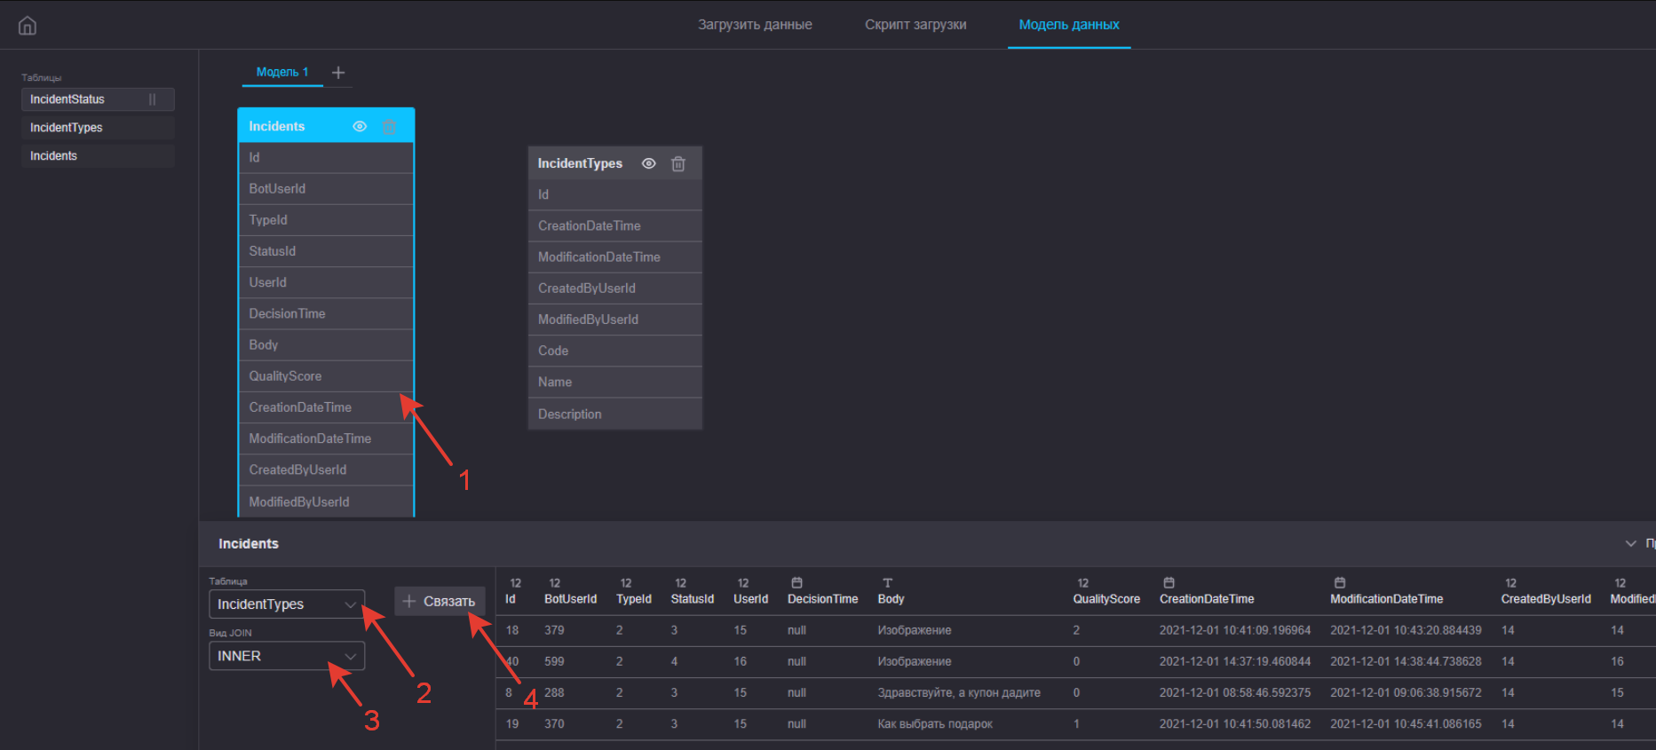The image size is (1656, 750).
Task: Click the TypeId column header in preview
Action: pyautogui.click(x=634, y=599)
